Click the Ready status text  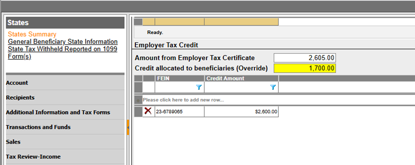[155, 33]
